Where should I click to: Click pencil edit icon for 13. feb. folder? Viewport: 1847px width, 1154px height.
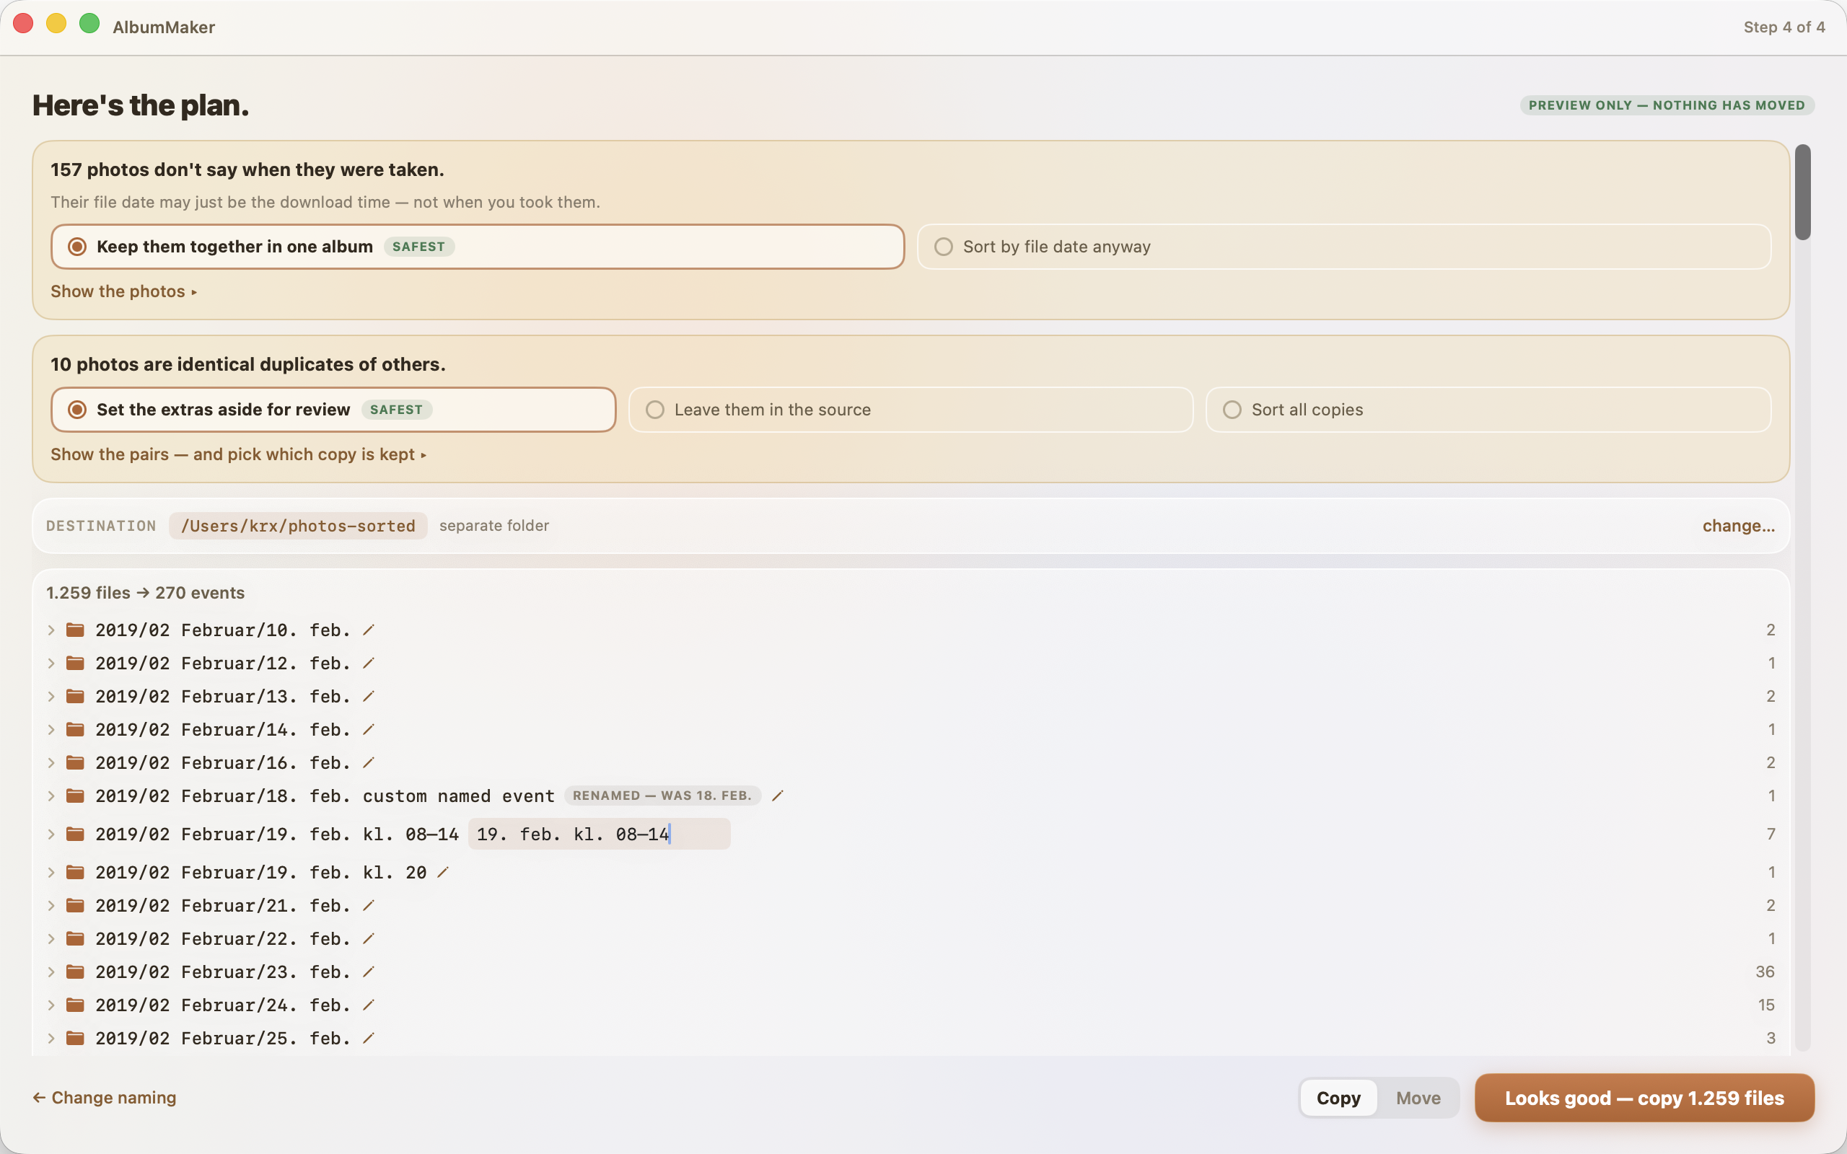(369, 696)
